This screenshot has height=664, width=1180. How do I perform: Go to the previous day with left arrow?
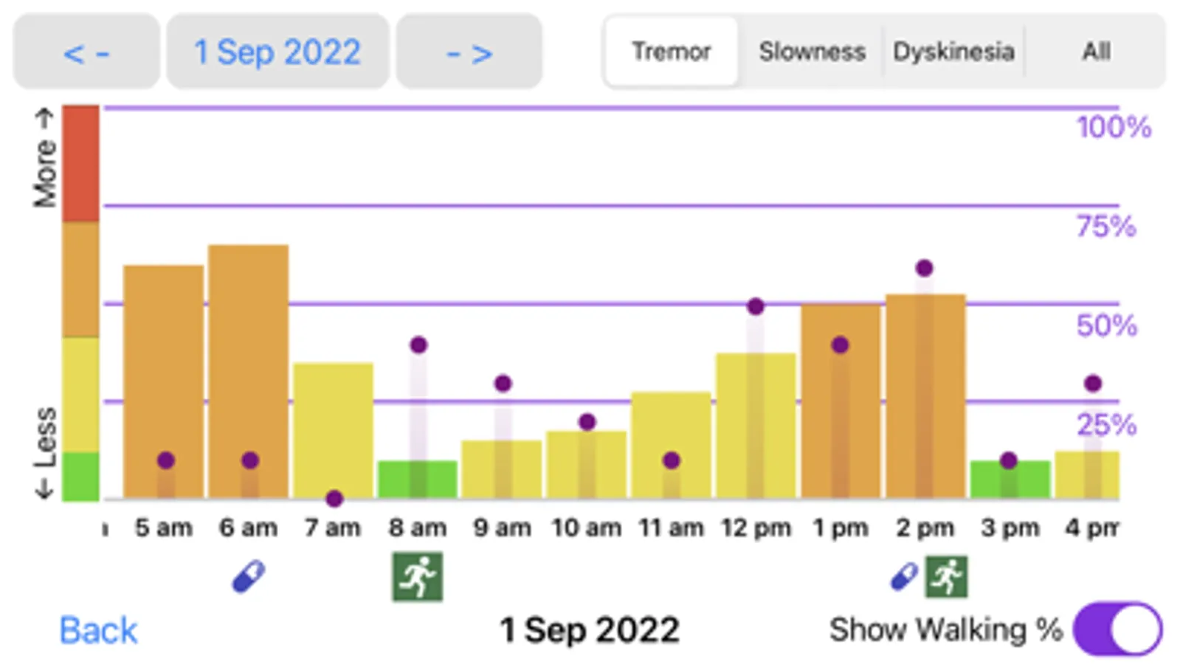[86, 52]
